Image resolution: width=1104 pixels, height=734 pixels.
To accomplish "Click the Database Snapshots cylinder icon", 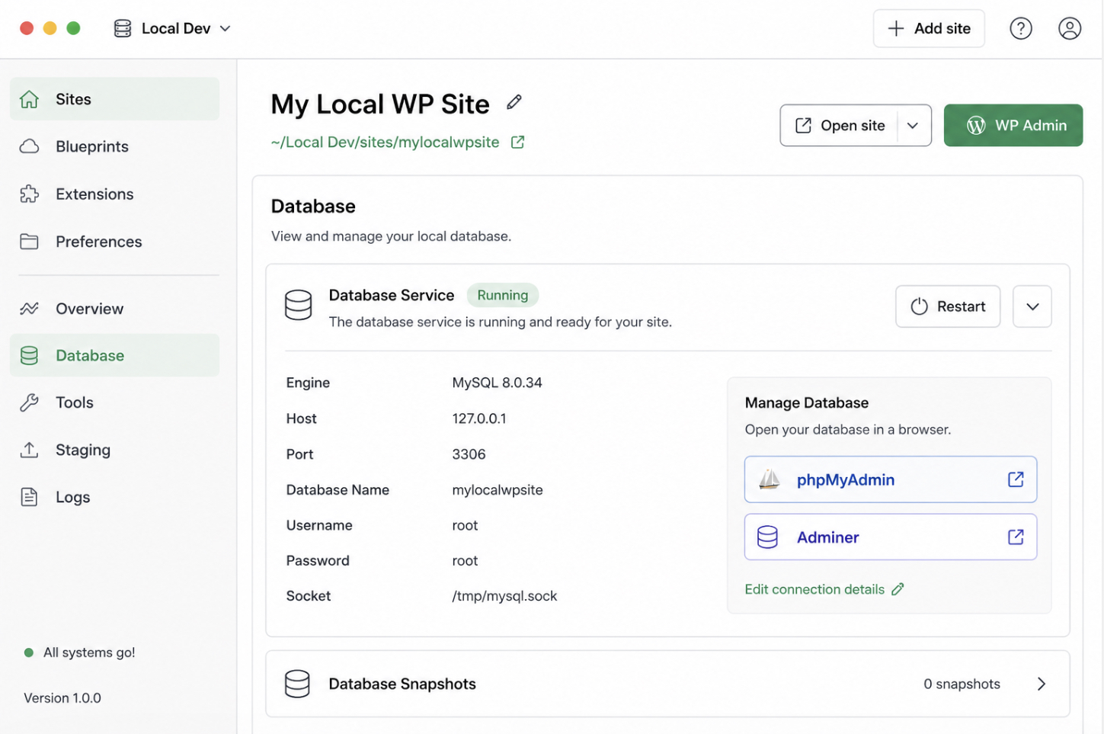I will (x=297, y=684).
